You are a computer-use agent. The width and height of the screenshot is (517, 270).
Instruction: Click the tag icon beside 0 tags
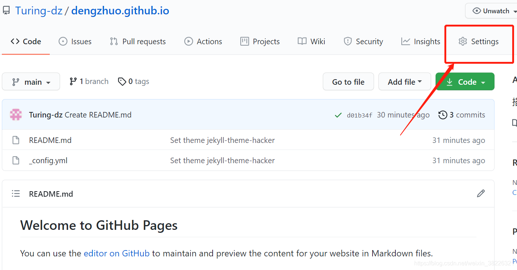[122, 81]
